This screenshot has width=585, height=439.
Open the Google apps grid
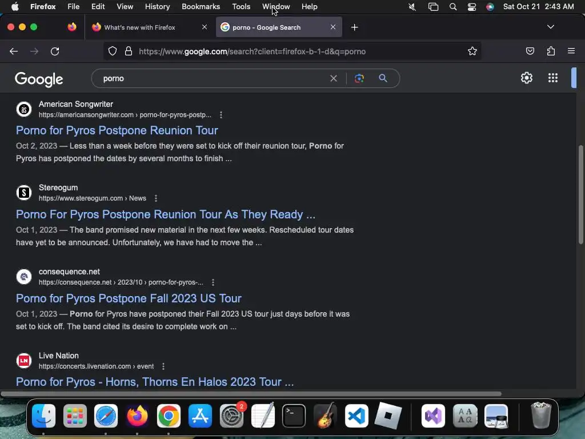pos(553,78)
